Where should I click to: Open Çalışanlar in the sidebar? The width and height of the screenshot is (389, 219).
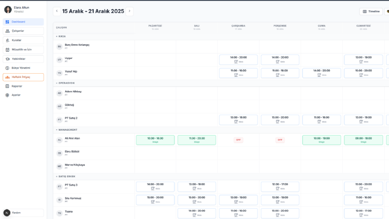[x=24, y=31]
